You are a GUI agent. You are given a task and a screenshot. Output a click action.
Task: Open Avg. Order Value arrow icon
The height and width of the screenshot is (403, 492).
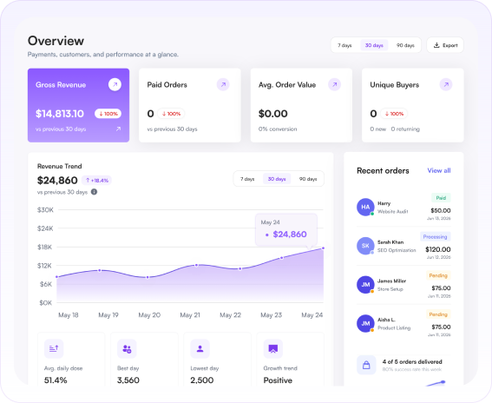[x=334, y=84]
